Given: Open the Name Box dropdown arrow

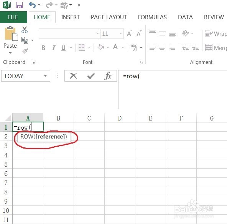Looking at the screenshot, I should [46, 76].
